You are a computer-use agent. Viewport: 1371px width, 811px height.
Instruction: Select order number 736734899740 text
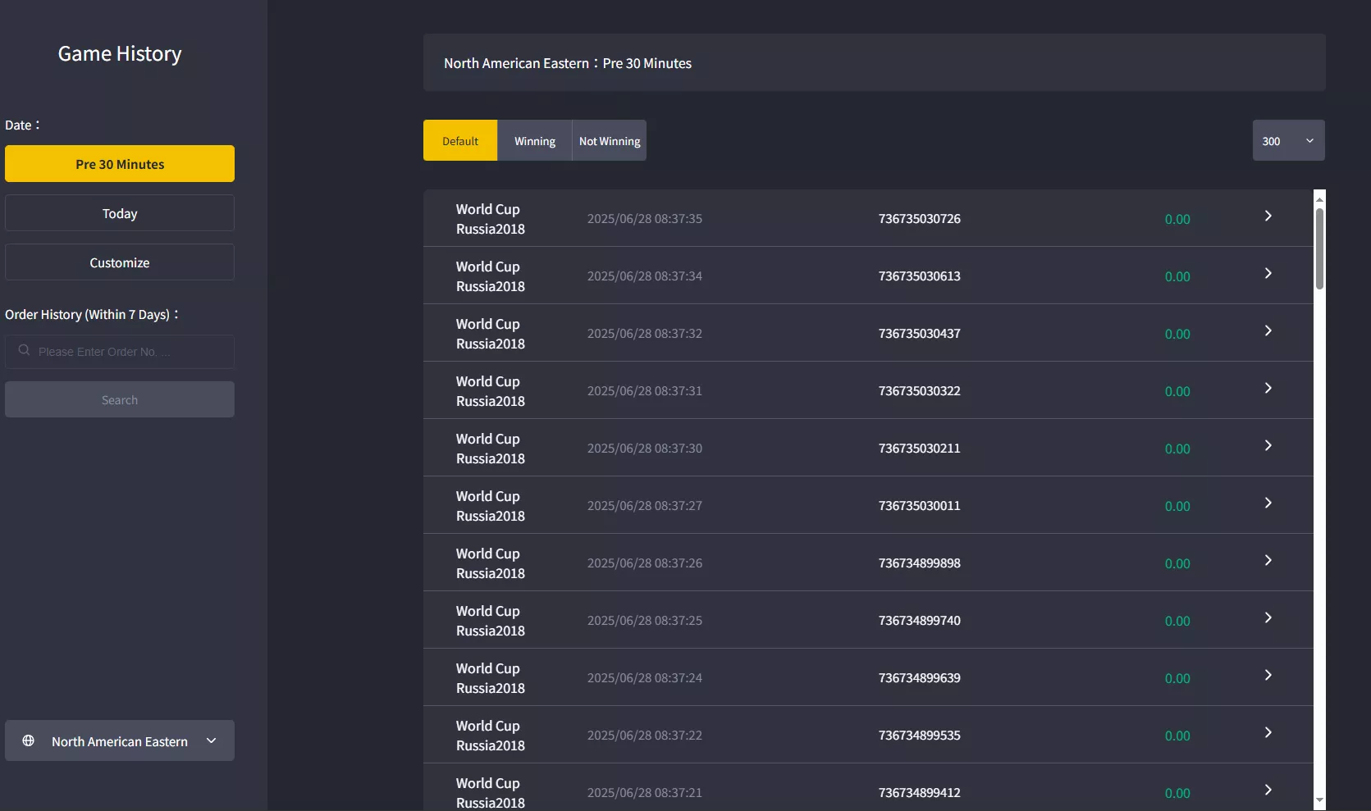click(919, 621)
